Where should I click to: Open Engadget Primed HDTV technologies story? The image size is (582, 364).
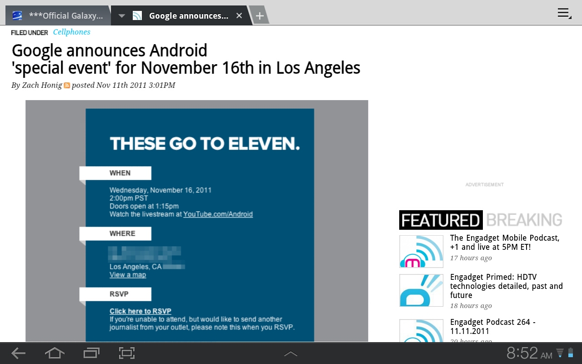[507, 286]
